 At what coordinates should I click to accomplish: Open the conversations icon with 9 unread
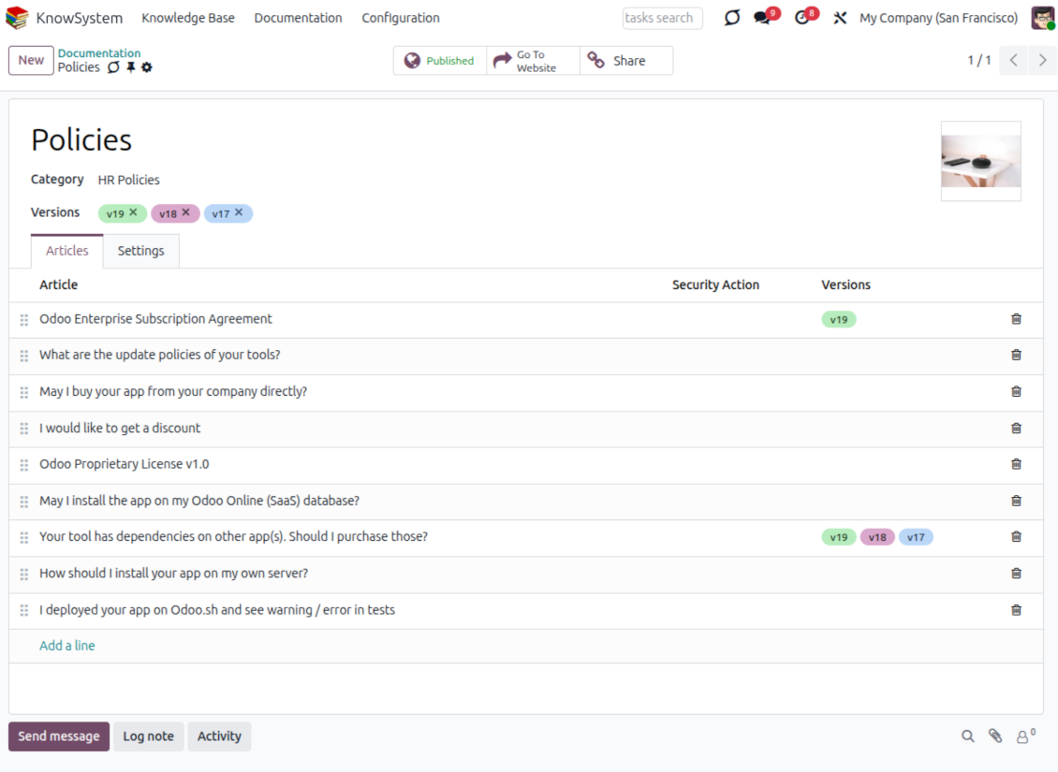tap(762, 18)
